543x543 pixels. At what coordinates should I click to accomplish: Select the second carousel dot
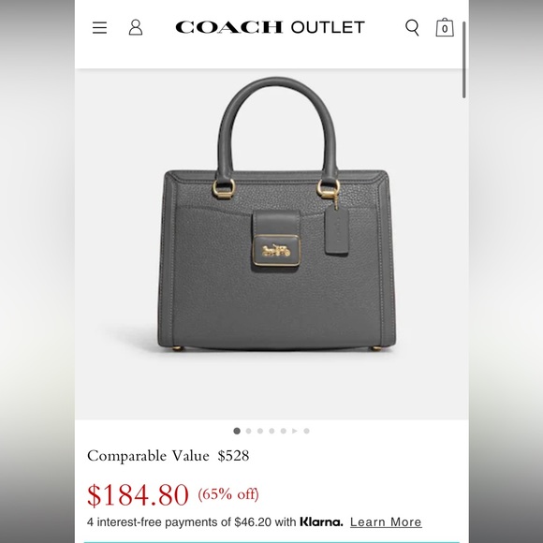(248, 431)
